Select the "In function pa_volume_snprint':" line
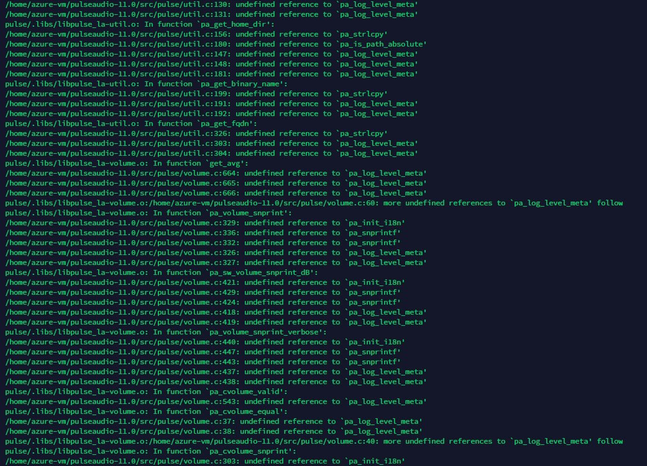Screen dimensions: 647x466 (x=149, y=213)
